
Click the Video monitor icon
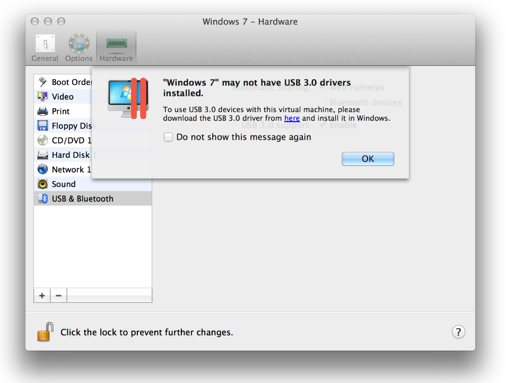[x=42, y=96]
